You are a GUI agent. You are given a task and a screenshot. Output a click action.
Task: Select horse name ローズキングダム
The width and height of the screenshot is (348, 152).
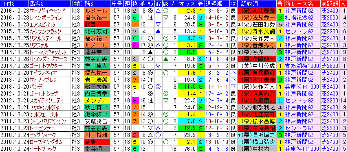[x=46, y=142]
